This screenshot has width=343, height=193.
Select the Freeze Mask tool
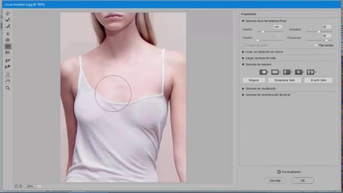pos(8,60)
